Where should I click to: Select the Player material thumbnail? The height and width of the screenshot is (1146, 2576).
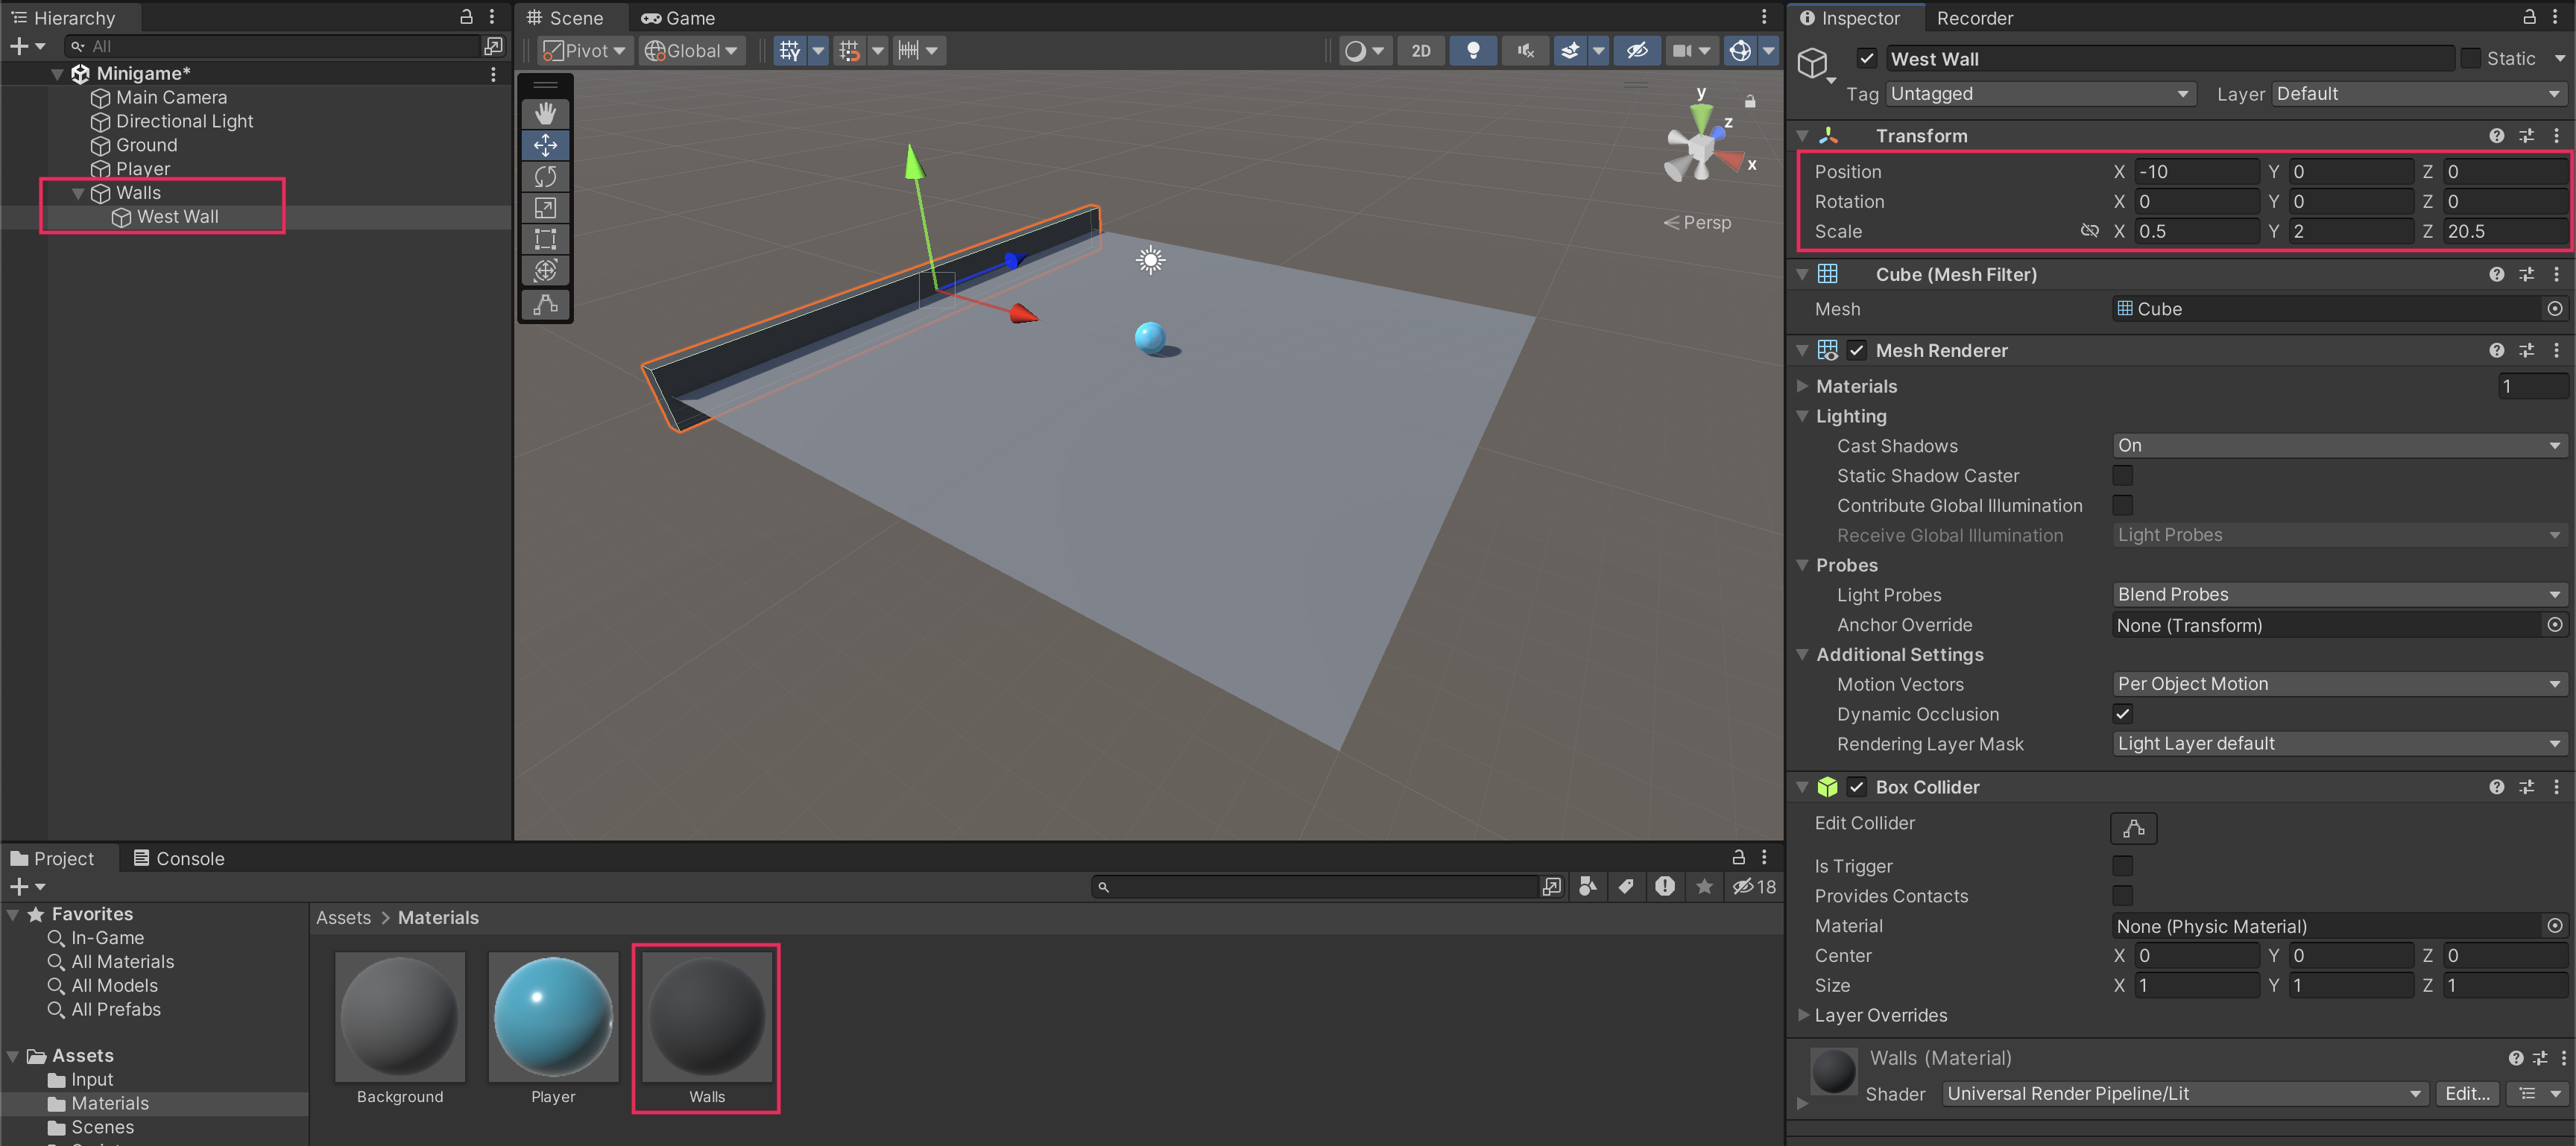(x=553, y=1016)
